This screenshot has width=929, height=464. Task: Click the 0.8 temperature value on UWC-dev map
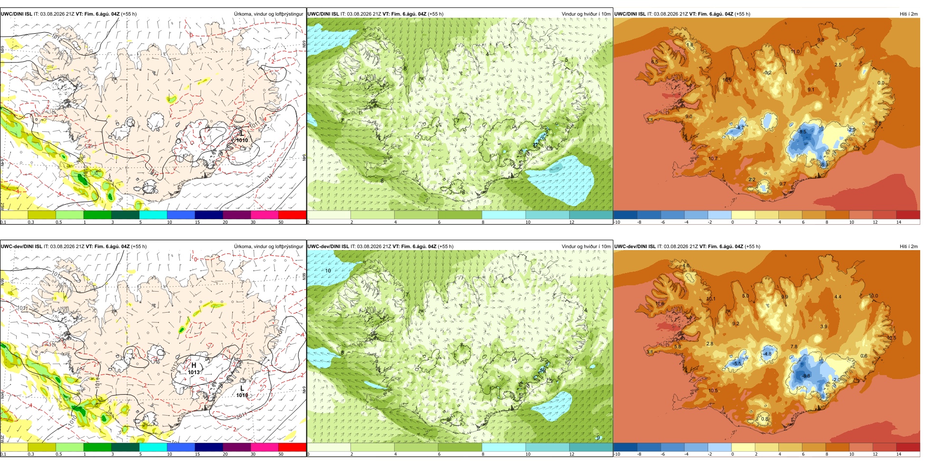click(765, 419)
